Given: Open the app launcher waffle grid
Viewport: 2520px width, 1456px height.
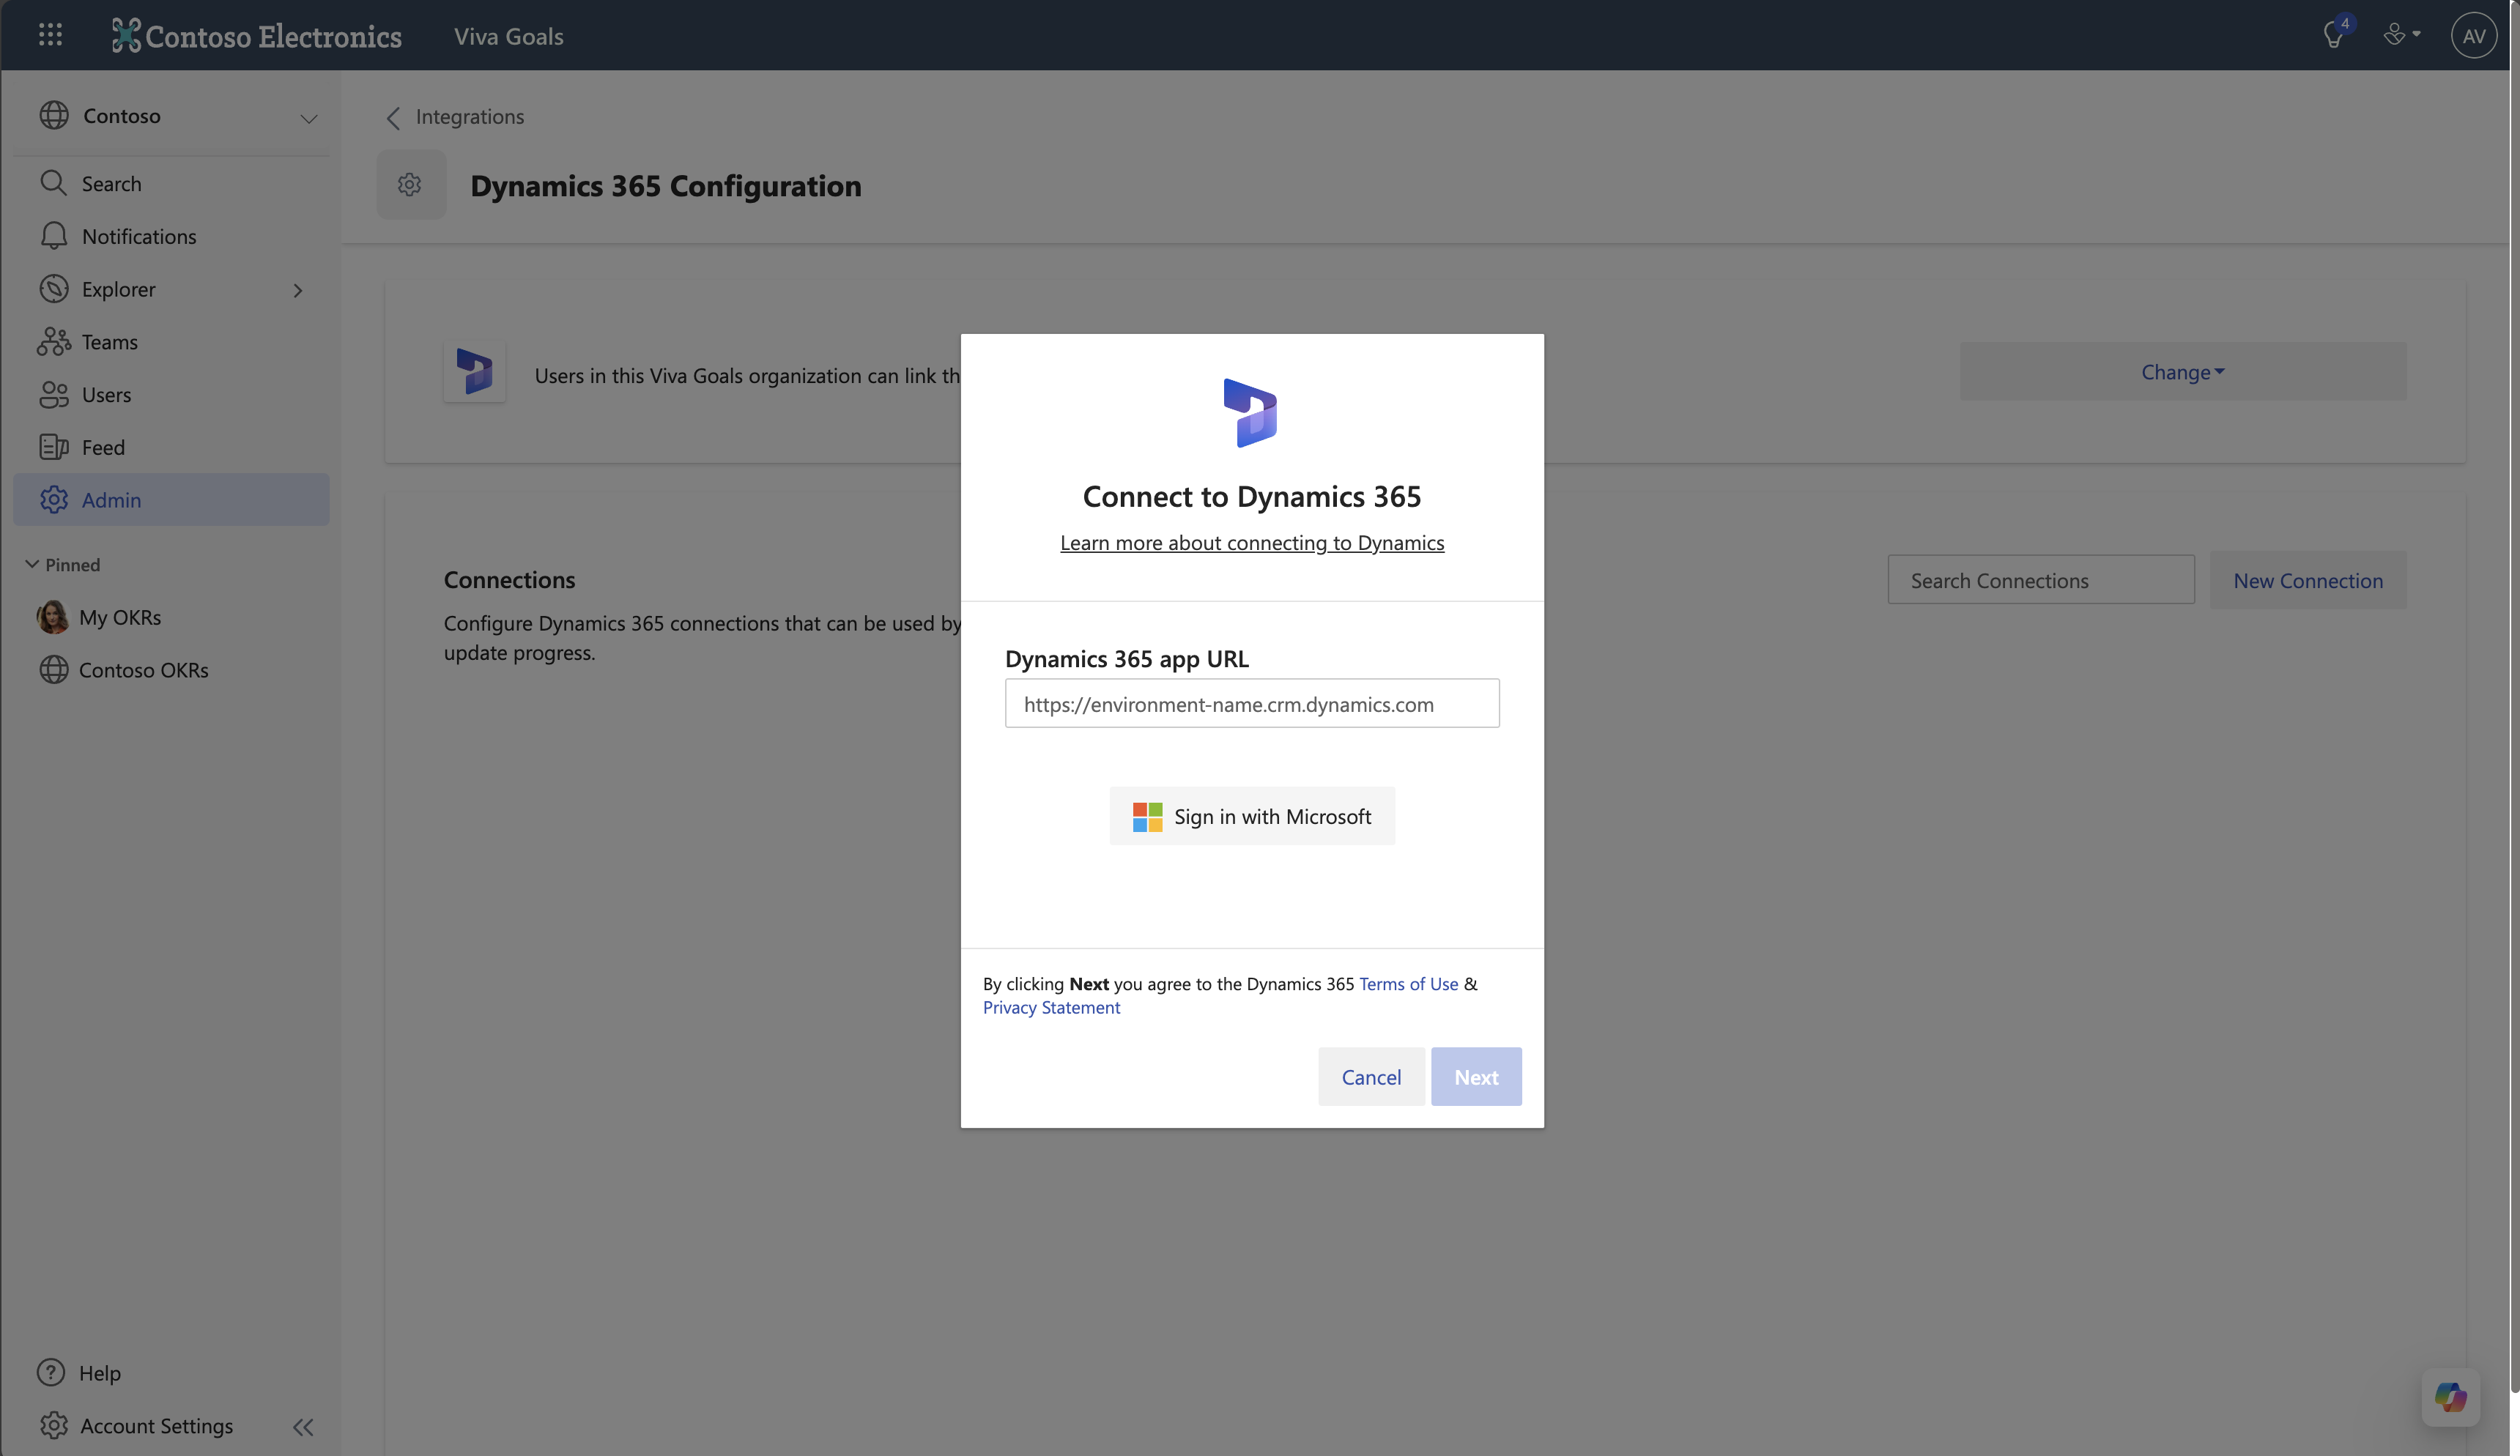Looking at the screenshot, I should pyautogui.click(x=50, y=35).
